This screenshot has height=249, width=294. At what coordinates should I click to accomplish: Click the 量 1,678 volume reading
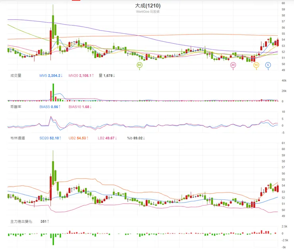click(x=107, y=75)
